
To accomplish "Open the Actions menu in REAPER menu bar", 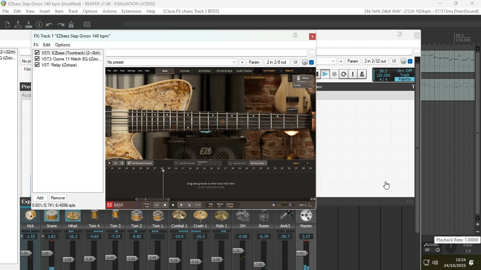I will [110, 11].
